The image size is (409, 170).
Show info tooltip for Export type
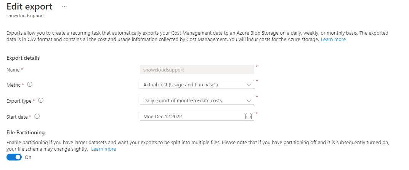(x=41, y=100)
